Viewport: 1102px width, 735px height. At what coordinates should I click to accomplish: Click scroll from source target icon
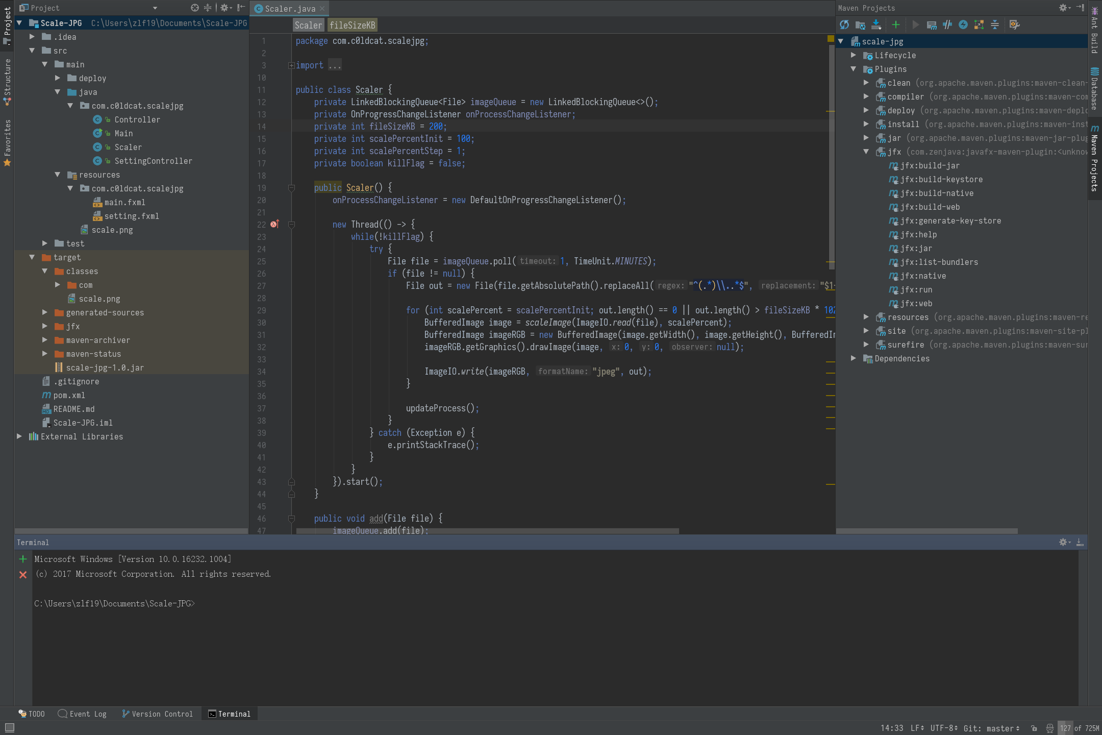195,8
